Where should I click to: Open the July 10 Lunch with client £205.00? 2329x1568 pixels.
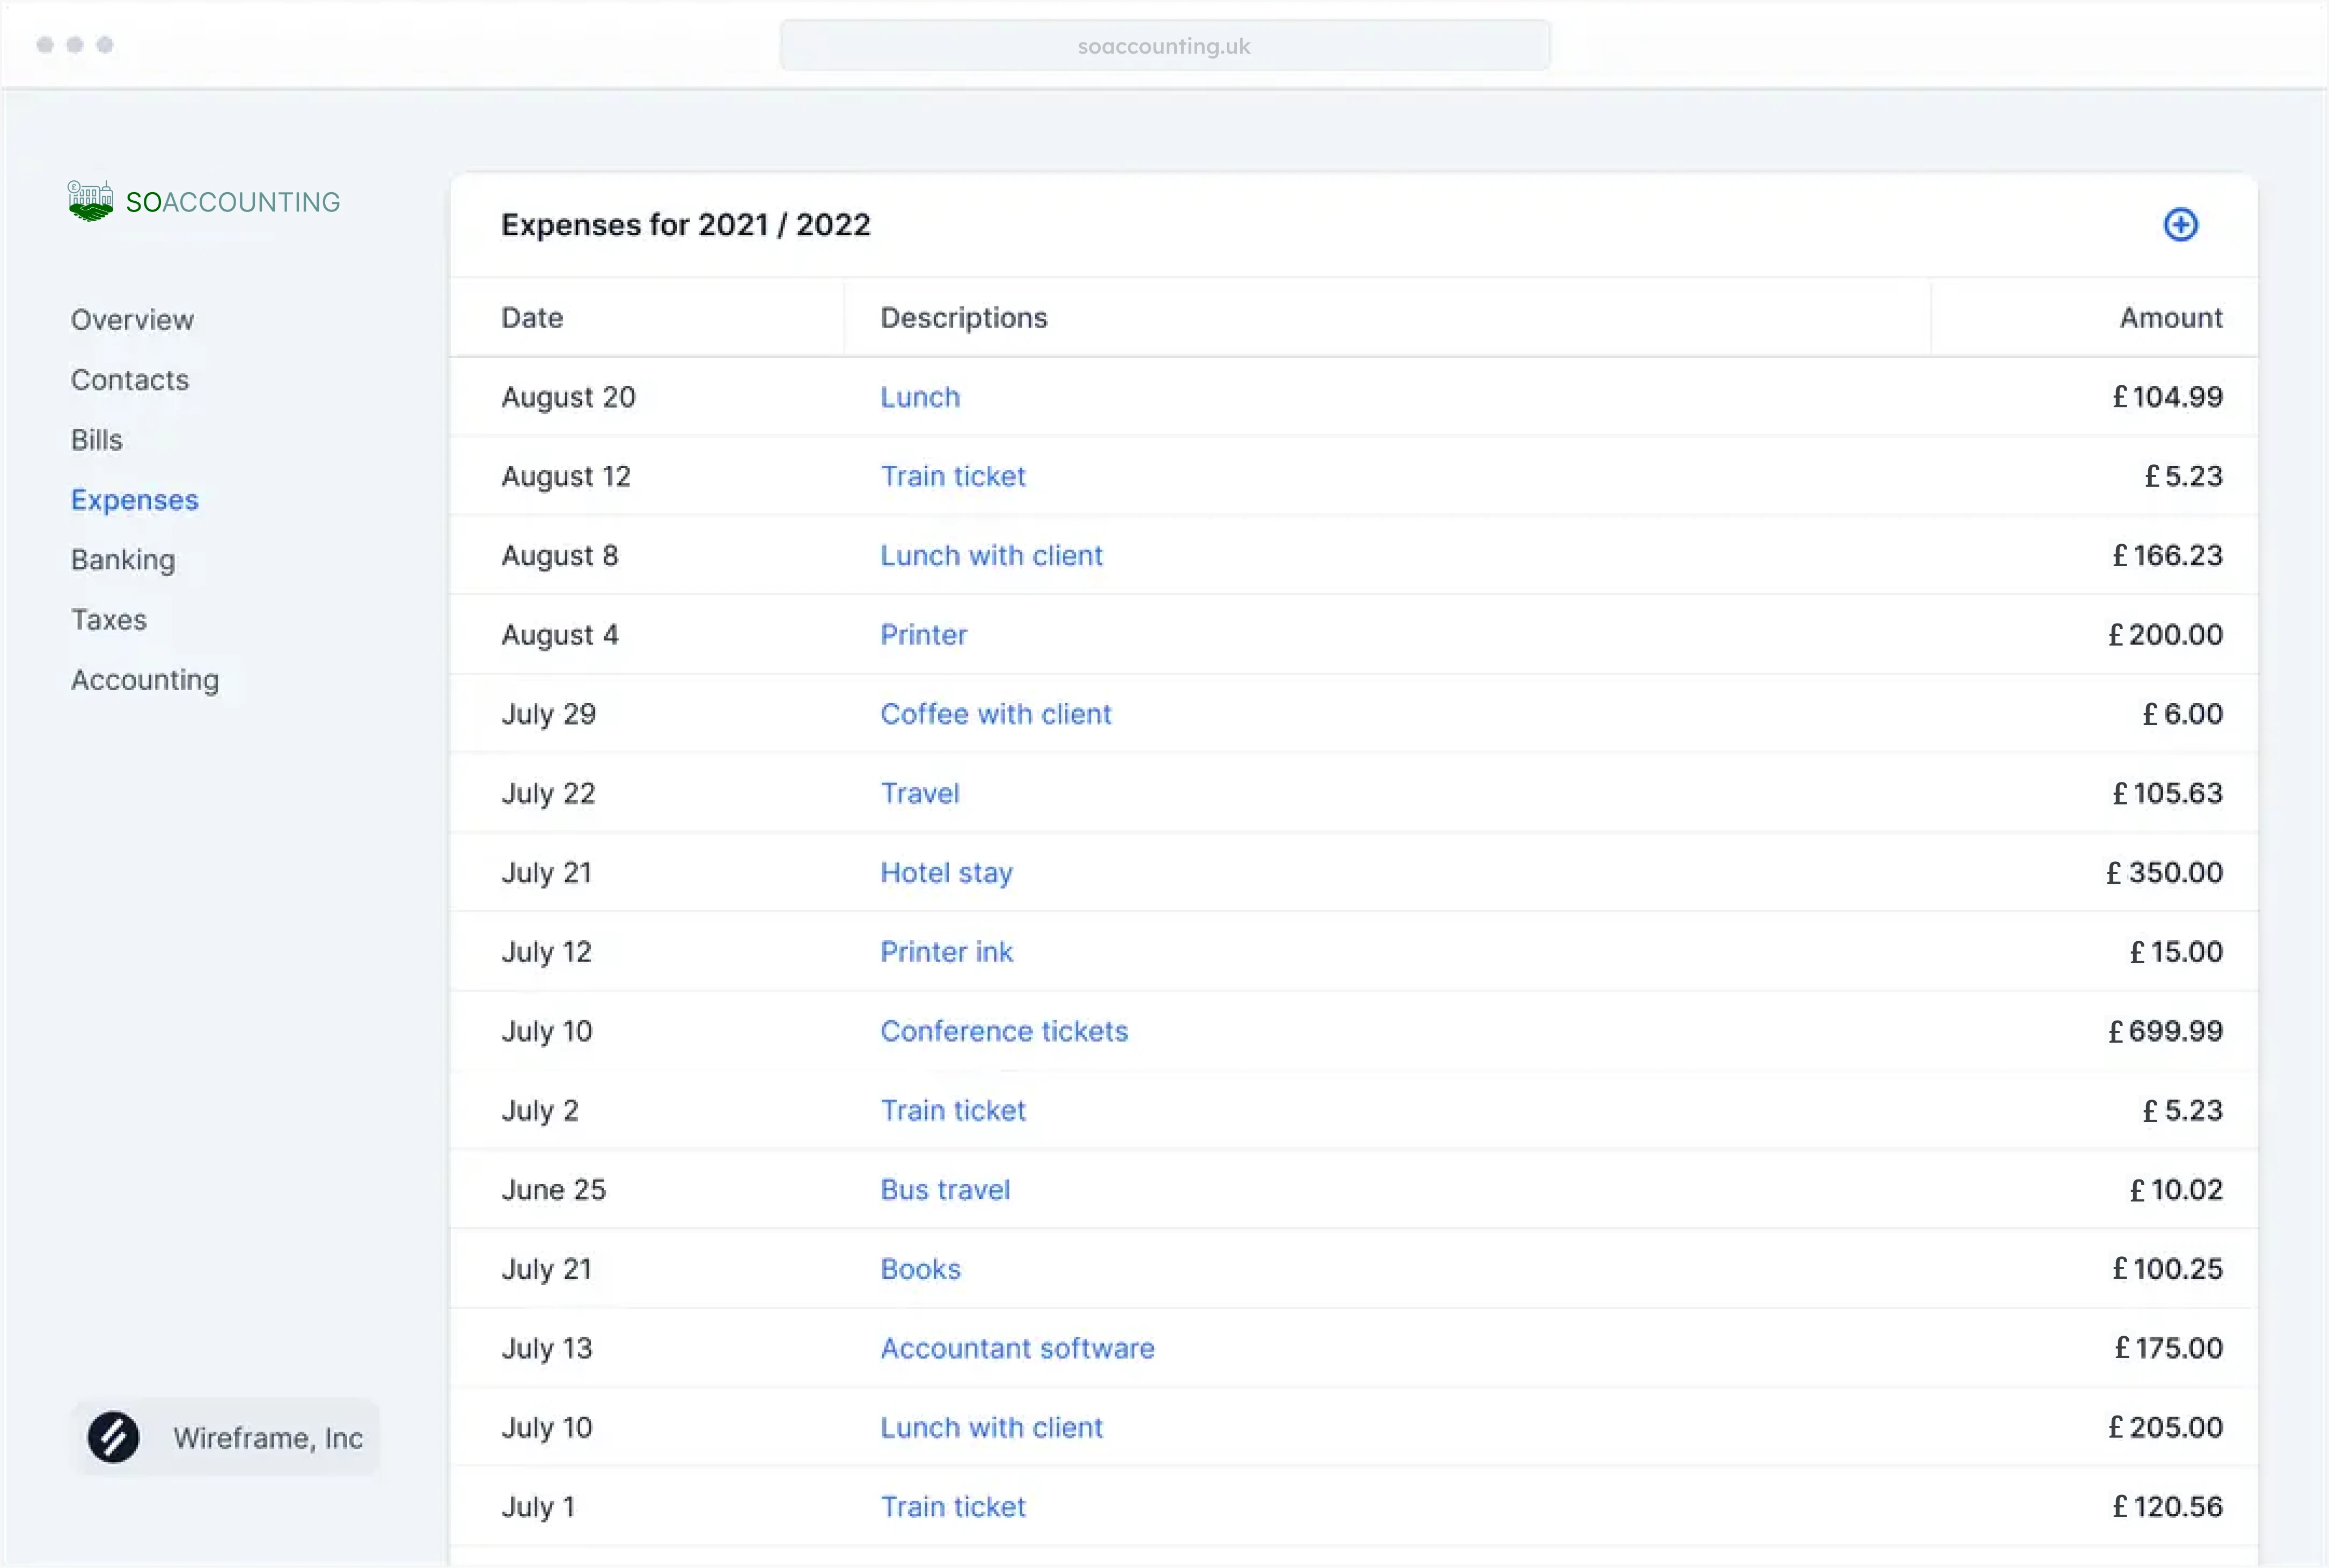(991, 1427)
